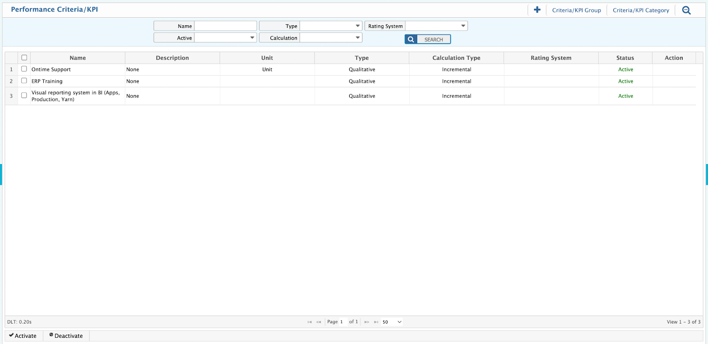Click the magnifier icon in top-right header
This screenshot has height=344, width=708.
[686, 10]
